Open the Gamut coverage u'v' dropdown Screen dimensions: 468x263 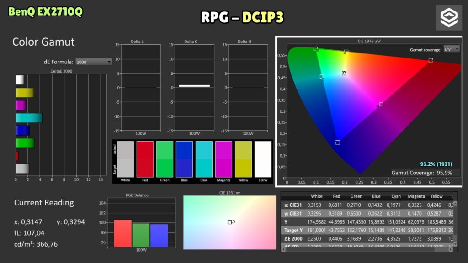coord(451,49)
